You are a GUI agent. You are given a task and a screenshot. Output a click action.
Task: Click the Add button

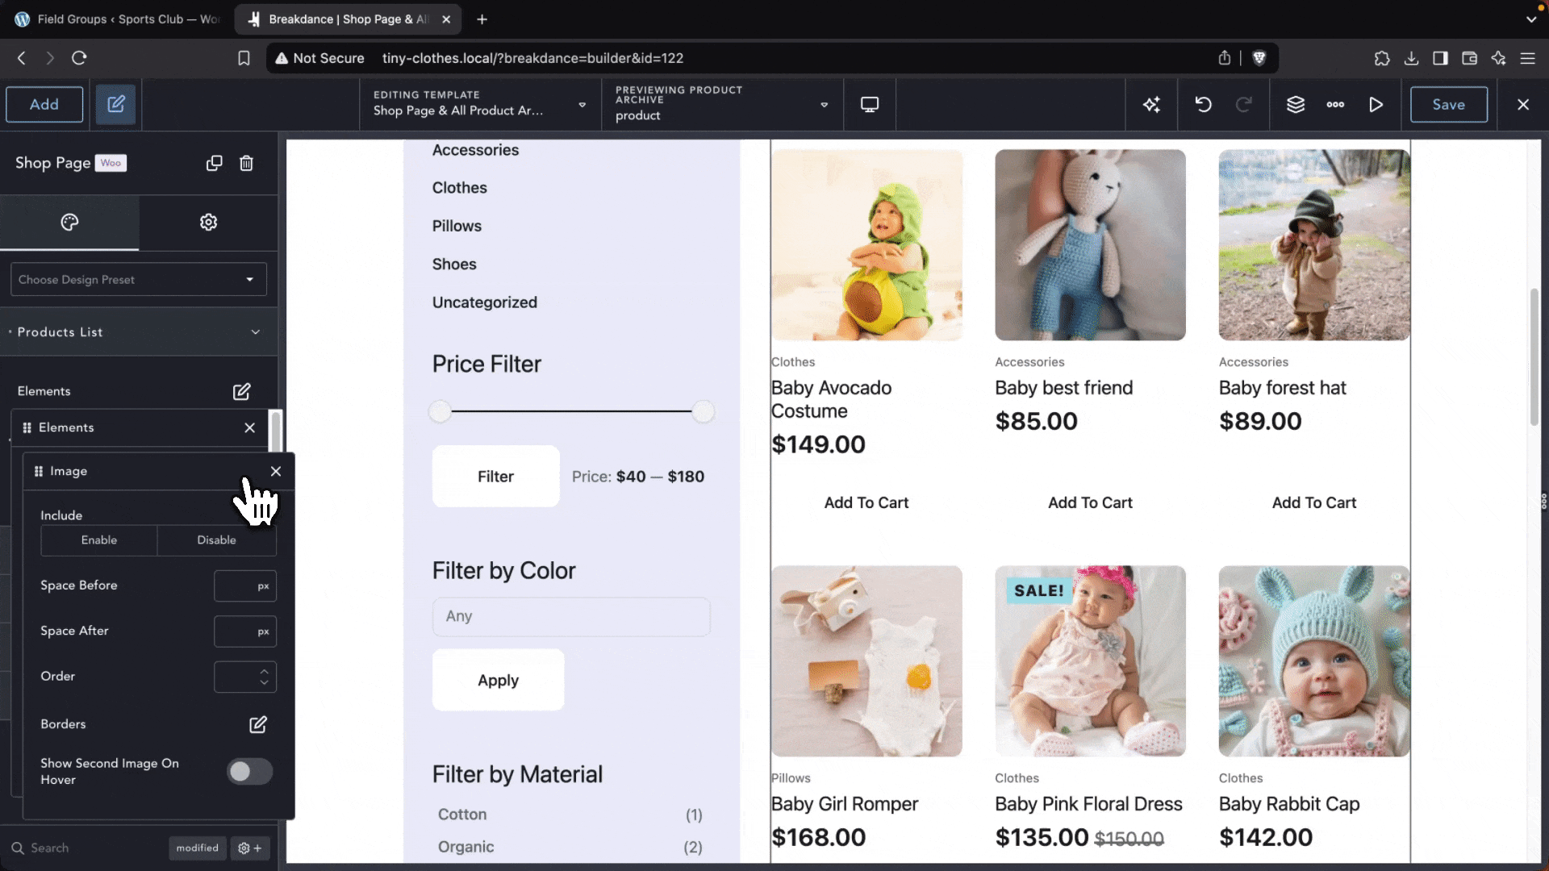[44, 105]
